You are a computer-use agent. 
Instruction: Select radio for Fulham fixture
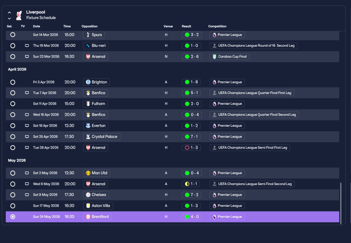coord(13,104)
